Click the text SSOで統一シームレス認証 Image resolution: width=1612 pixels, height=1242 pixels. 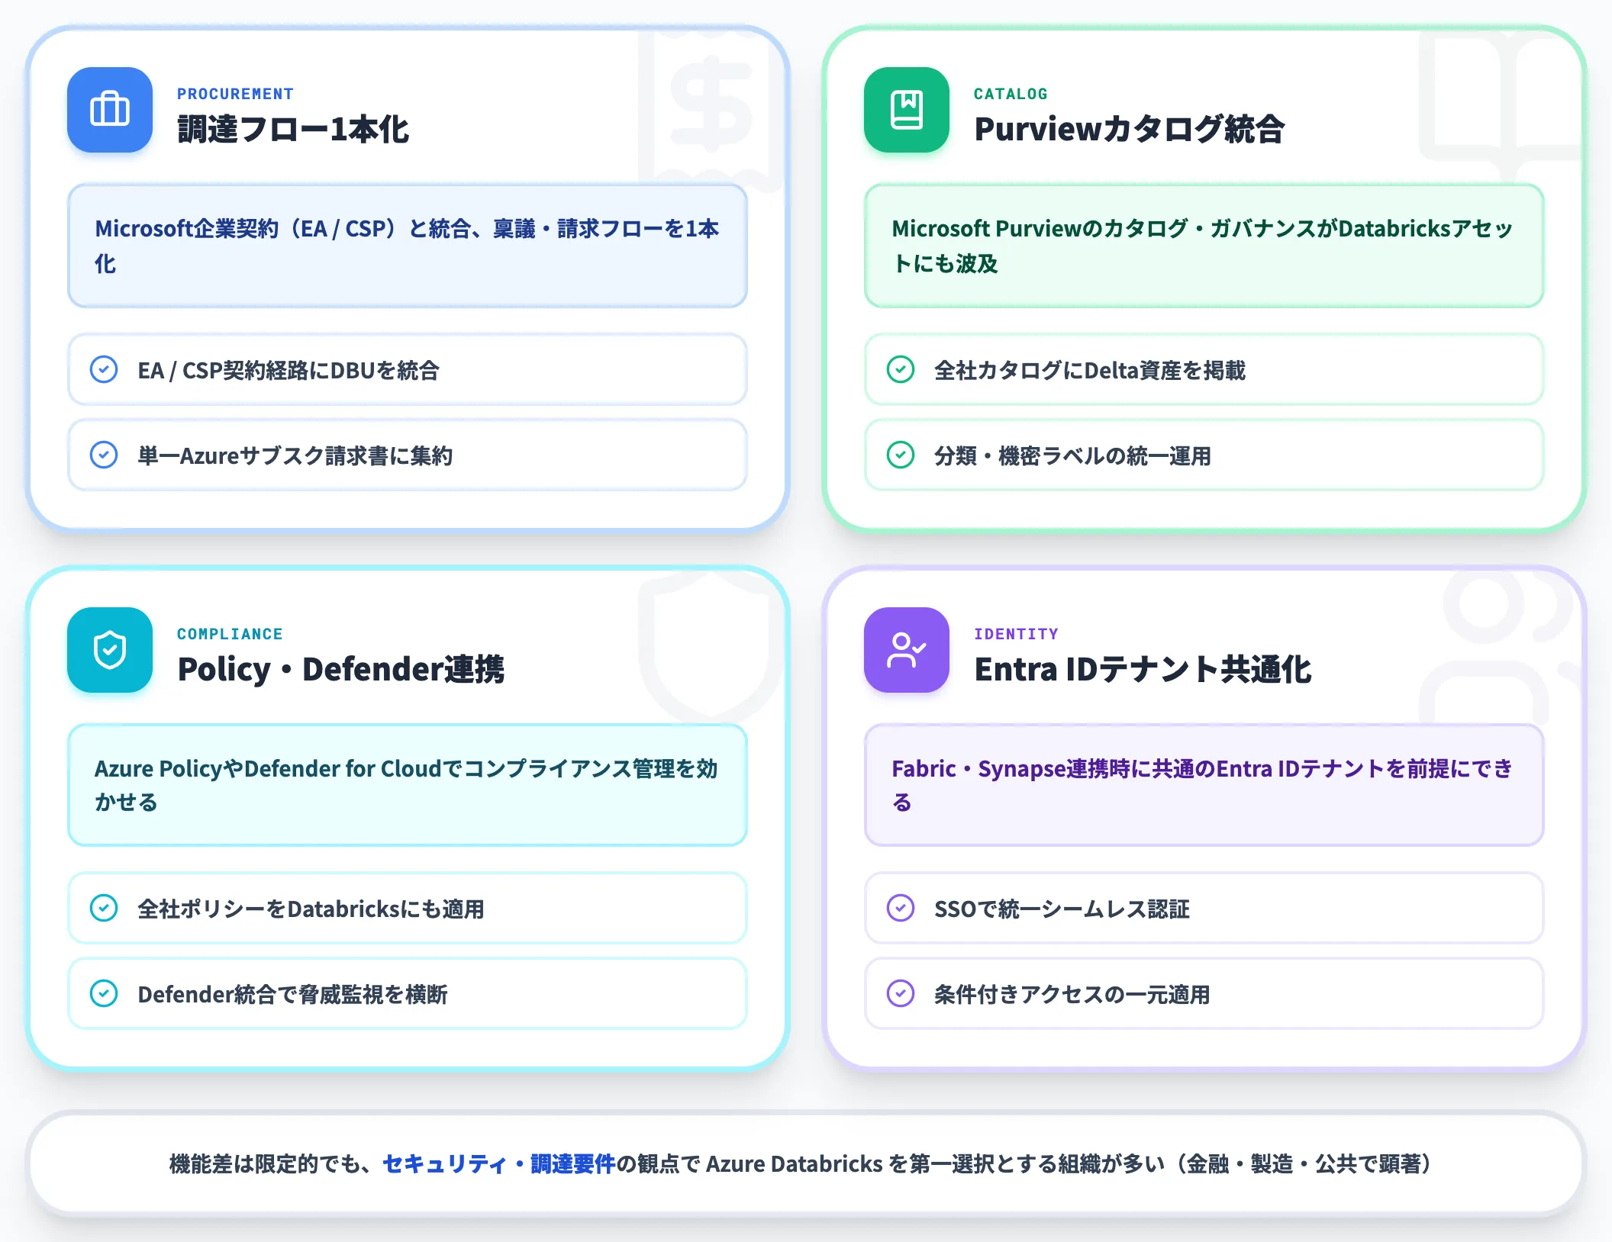(x=1062, y=909)
